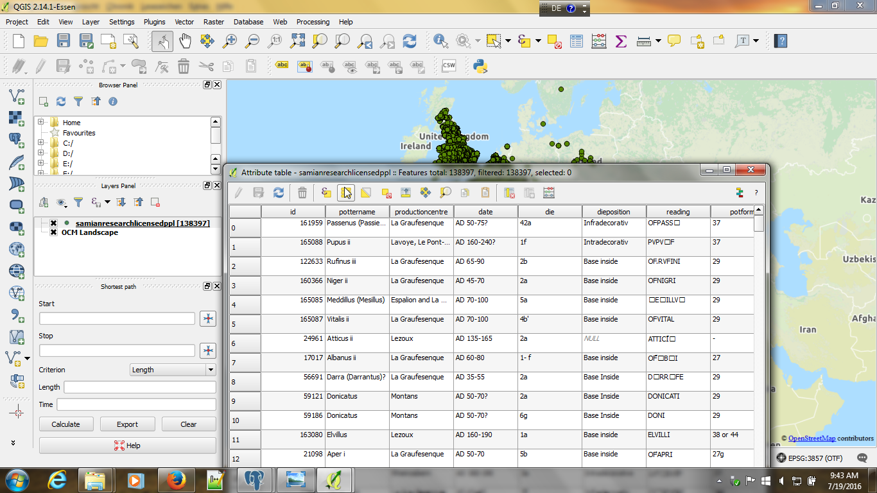Expand the Home folder in Browser Panel

pos(40,122)
